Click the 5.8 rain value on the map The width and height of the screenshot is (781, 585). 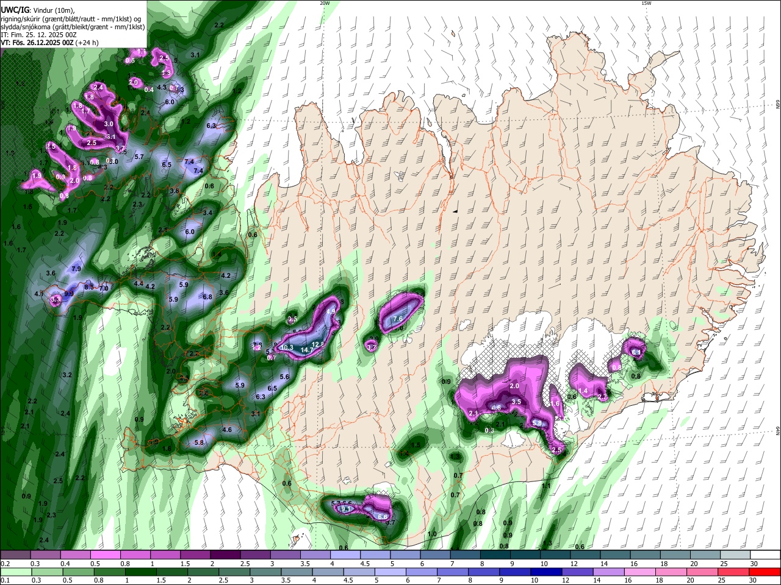pyautogui.click(x=199, y=443)
